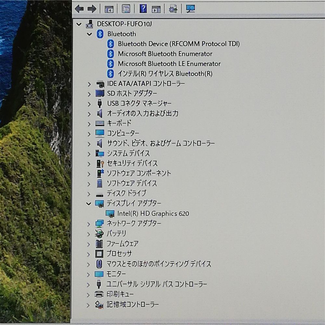
Task: Select インテル(R) ワイヤレス Bluetooth(R) device
Action: (165, 74)
